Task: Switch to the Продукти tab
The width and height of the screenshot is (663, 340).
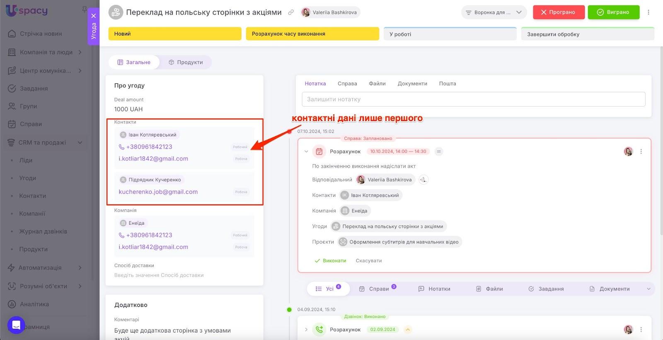Action: (x=186, y=62)
